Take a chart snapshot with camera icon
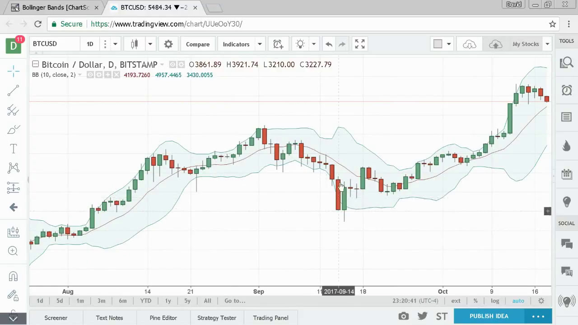The width and height of the screenshot is (578, 325). [x=403, y=316]
